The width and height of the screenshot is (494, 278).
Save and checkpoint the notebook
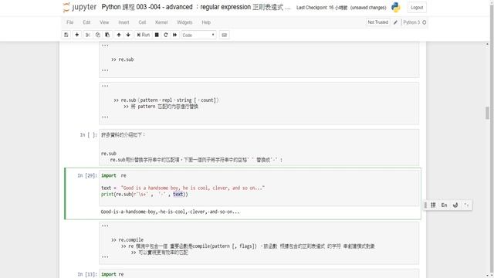(x=66, y=35)
